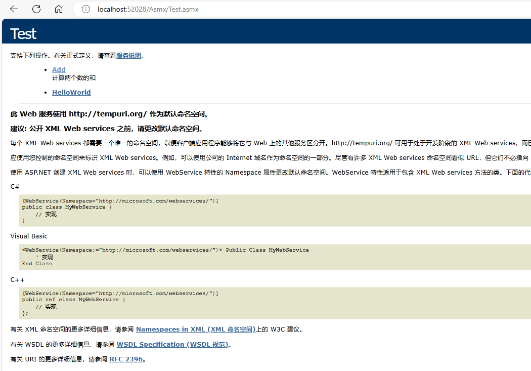Click the Test page heading
The image size is (531, 371).
(x=23, y=34)
